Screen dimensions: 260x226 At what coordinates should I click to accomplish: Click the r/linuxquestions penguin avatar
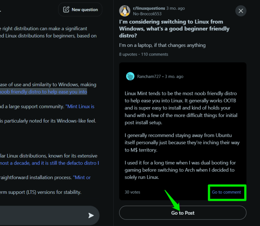pyautogui.click(x=124, y=11)
